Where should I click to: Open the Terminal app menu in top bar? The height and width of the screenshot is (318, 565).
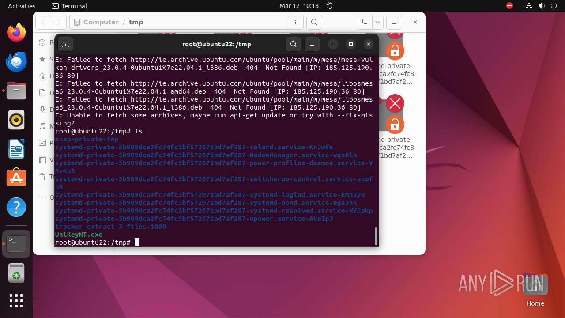click(x=69, y=6)
